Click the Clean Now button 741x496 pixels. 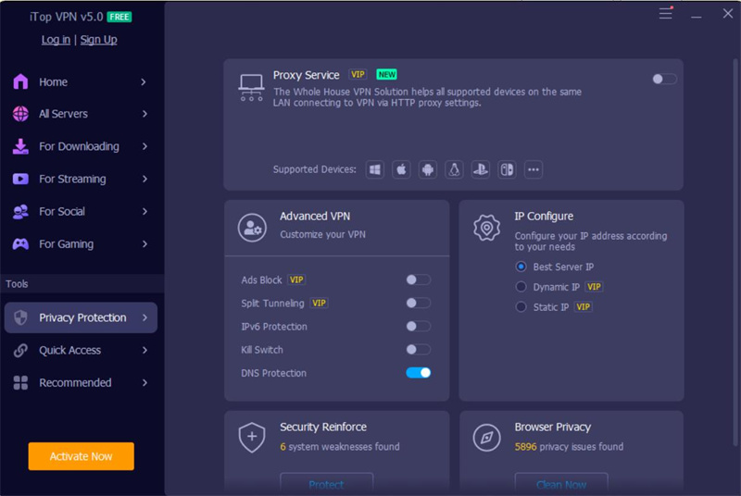pyautogui.click(x=561, y=484)
